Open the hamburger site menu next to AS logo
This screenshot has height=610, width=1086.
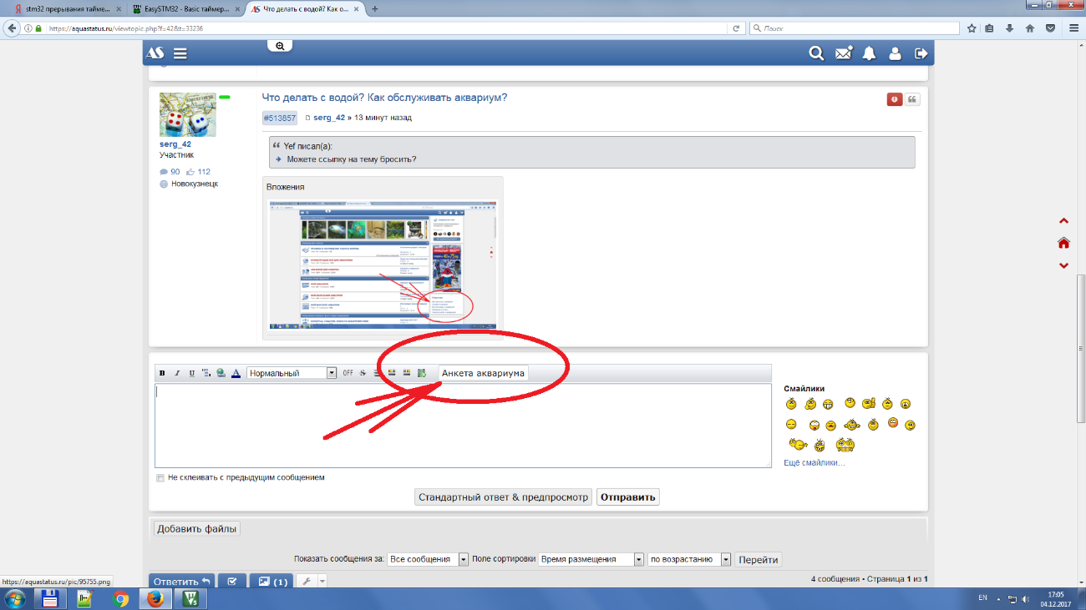tap(180, 53)
